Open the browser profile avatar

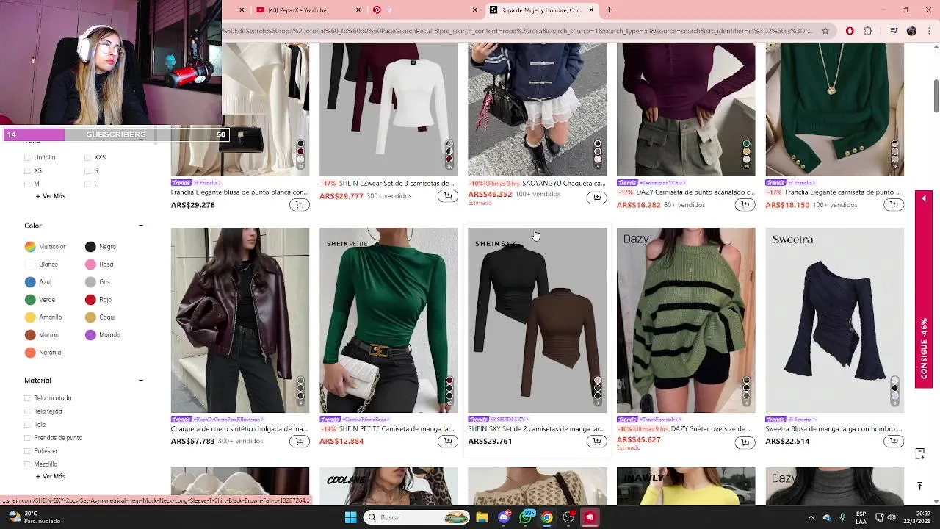tap(911, 31)
